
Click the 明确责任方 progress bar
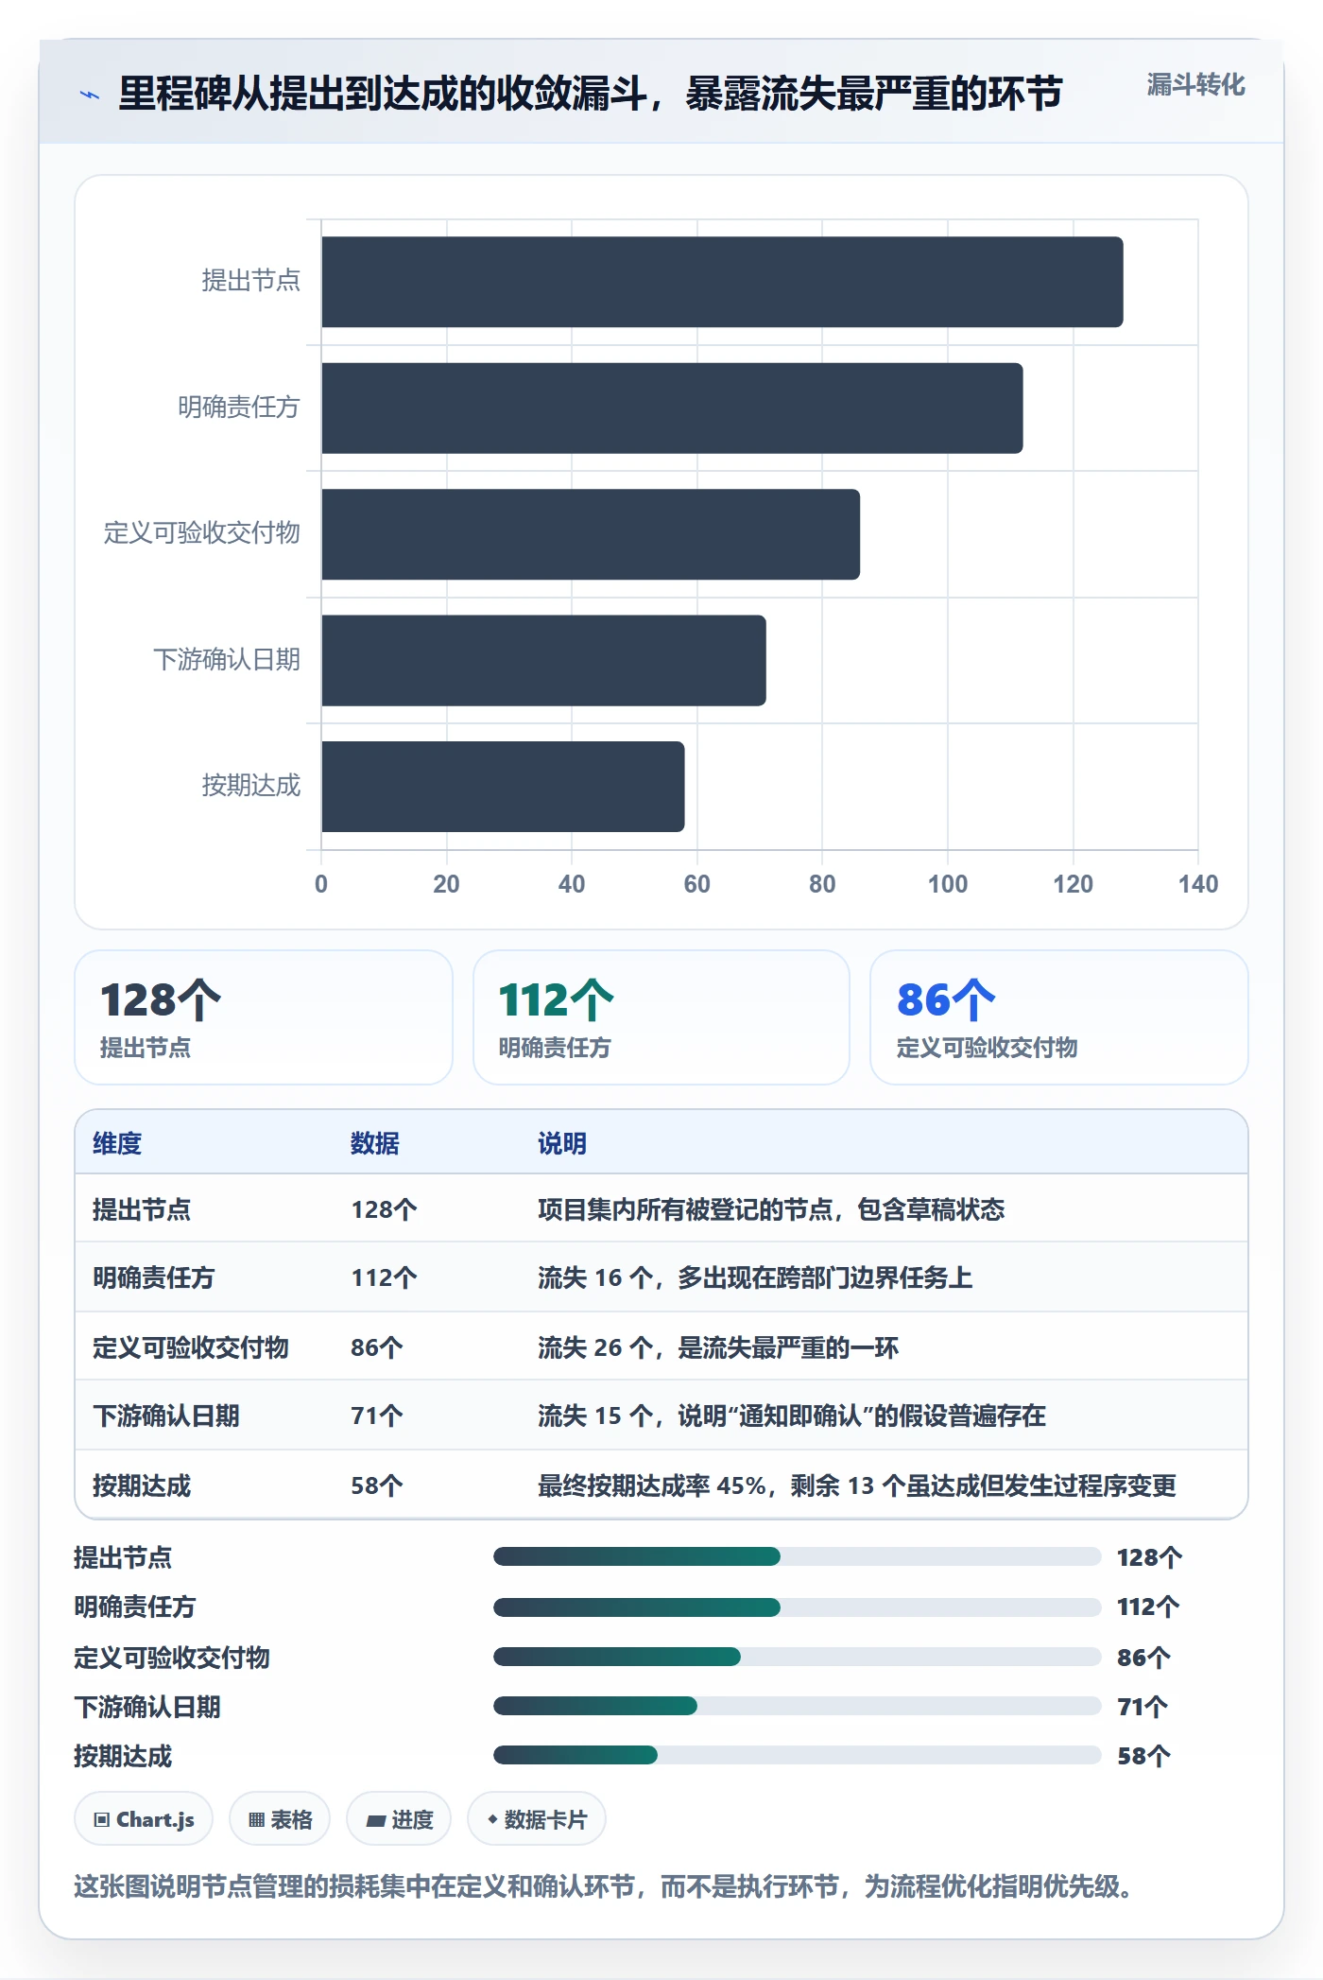(798, 1607)
